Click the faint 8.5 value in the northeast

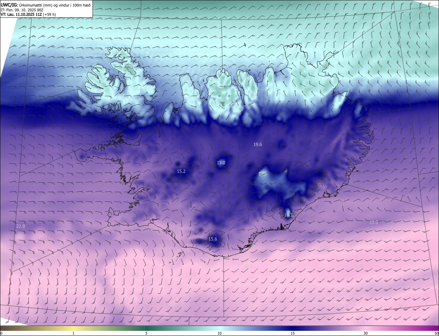tap(377, 70)
